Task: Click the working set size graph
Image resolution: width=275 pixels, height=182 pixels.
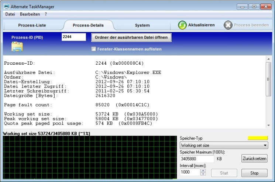Action: pyautogui.click(x=90, y=157)
